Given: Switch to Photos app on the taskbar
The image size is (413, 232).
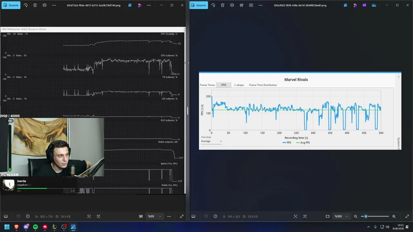Looking at the screenshot, I should [73, 227].
